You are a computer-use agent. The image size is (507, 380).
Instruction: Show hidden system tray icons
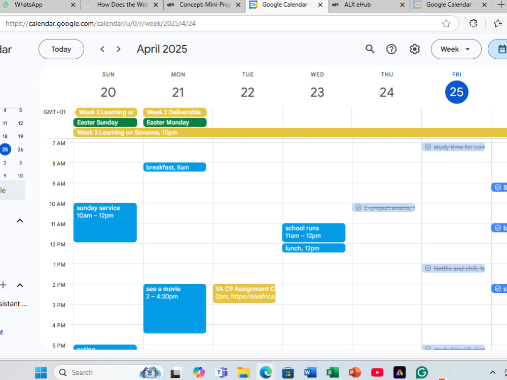(x=492, y=372)
